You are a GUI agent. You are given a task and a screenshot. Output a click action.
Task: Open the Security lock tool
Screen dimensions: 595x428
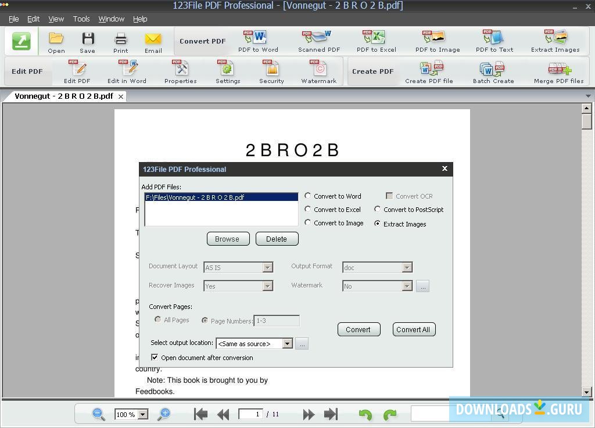[x=271, y=72]
